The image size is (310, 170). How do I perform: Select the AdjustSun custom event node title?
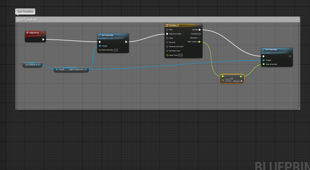[x=35, y=33]
